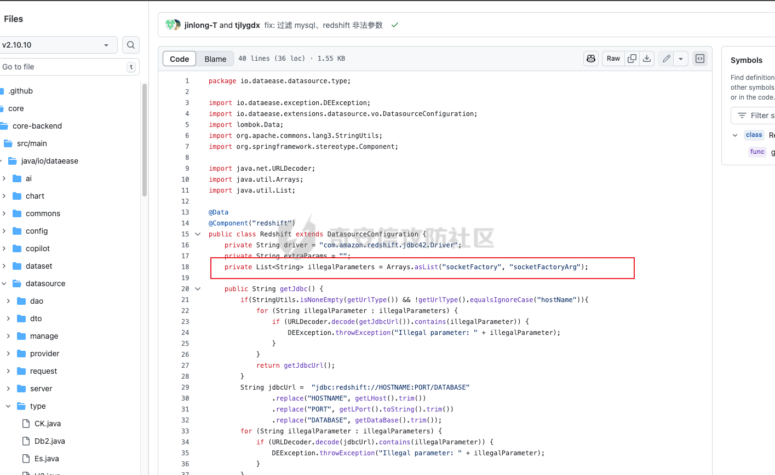
Task: Copy raw file contents icon
Action: point(632,59)
